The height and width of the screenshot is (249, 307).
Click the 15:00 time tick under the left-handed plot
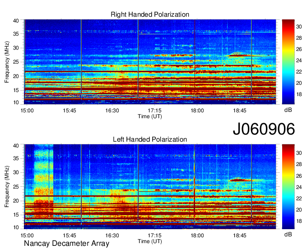(x=27, y=235)
